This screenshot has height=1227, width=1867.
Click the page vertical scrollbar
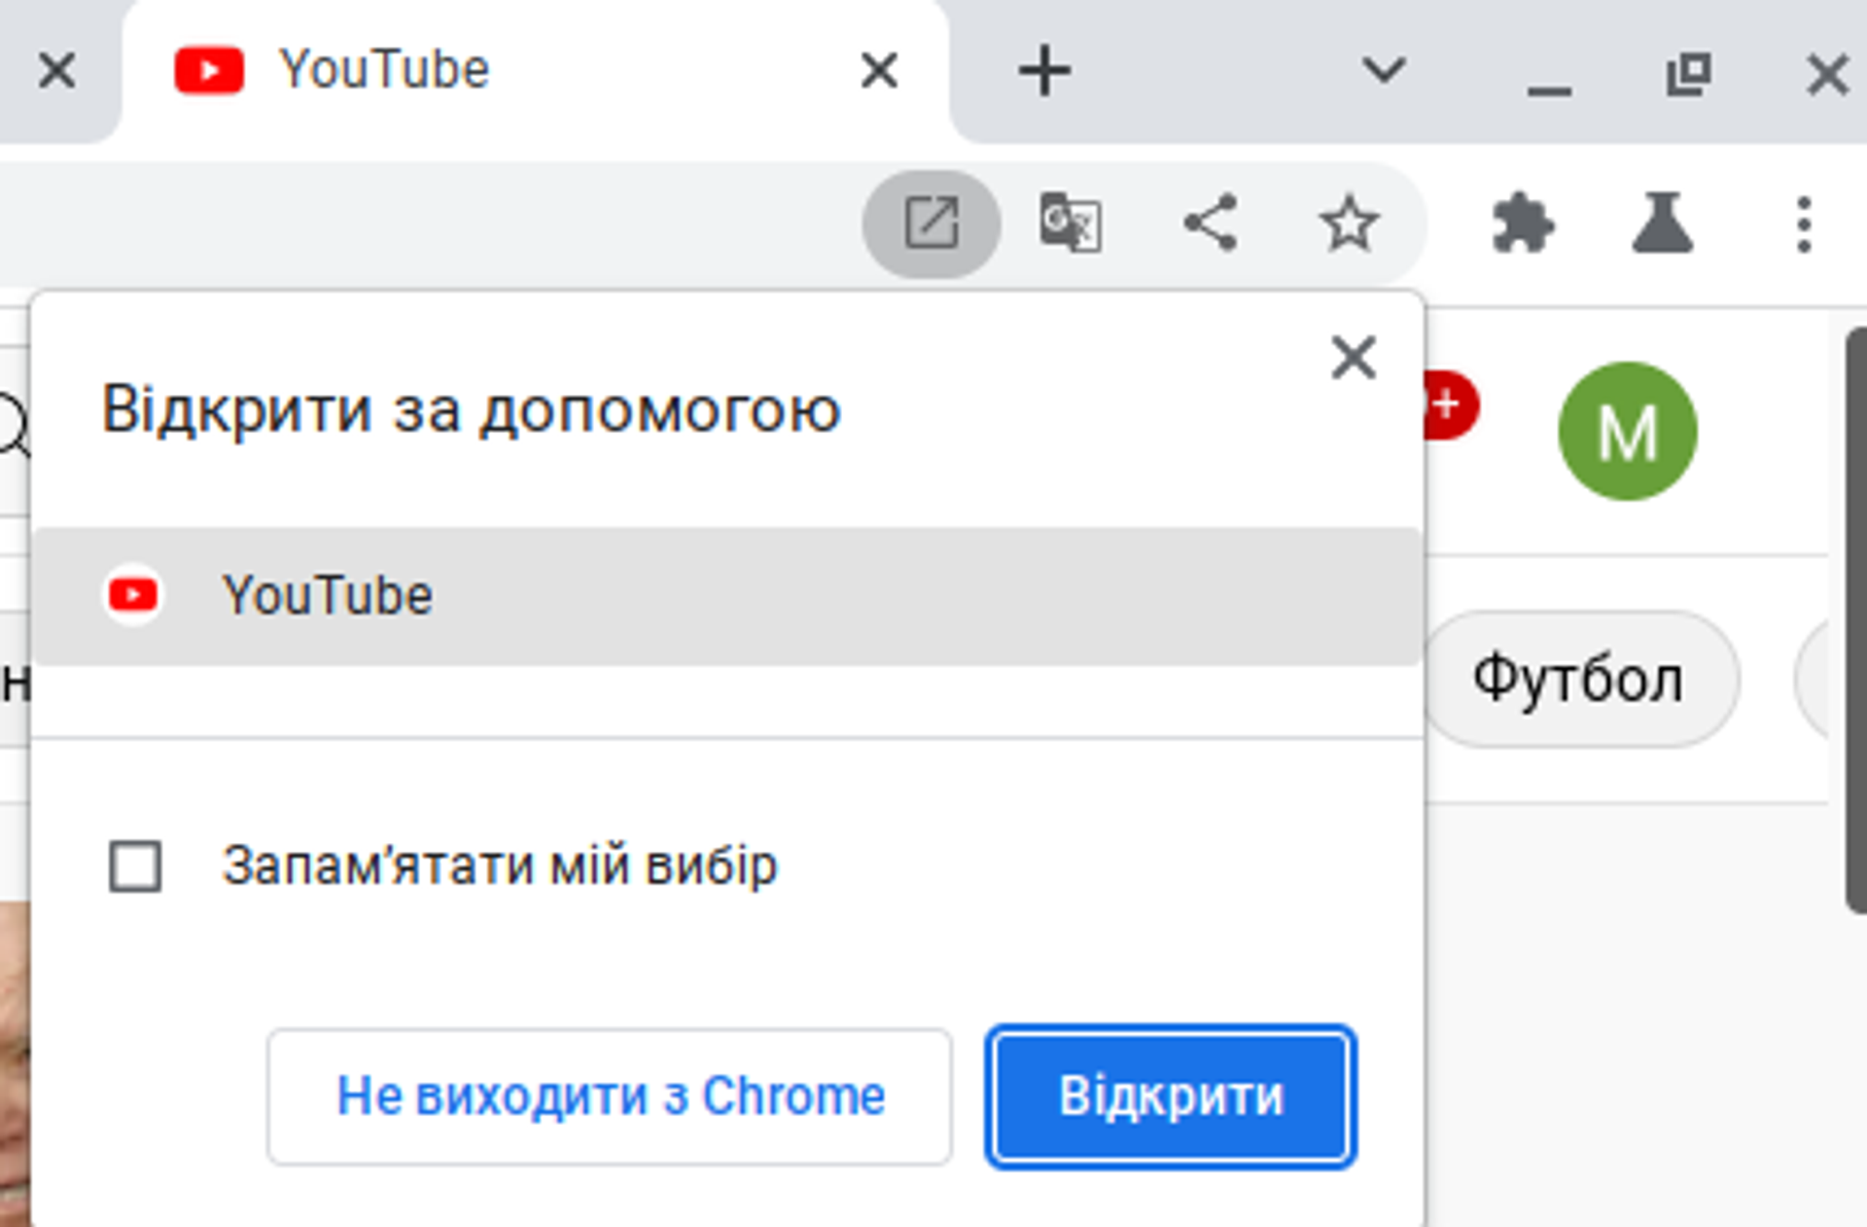point(1855,620)
